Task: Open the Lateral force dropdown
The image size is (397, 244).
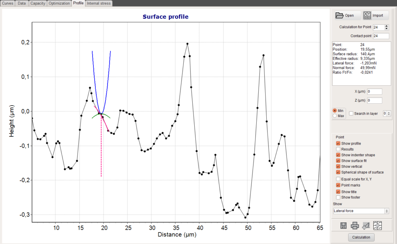Action: pos(361,211)
